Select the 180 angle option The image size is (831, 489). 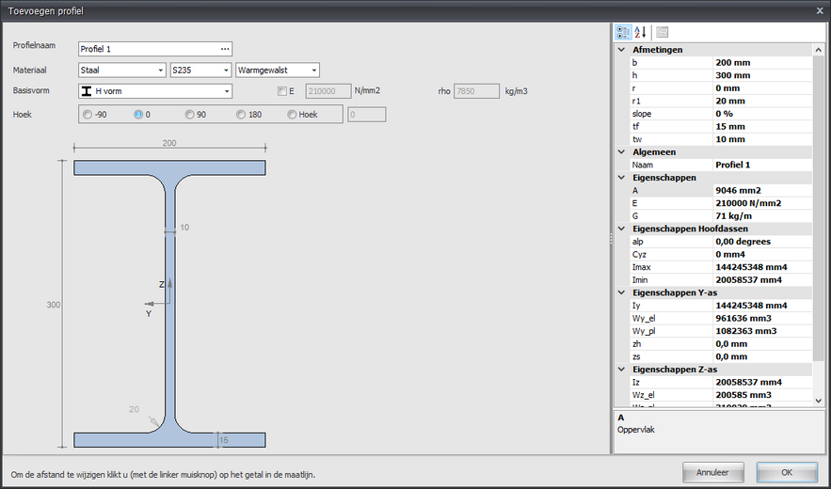pos(241,115)
